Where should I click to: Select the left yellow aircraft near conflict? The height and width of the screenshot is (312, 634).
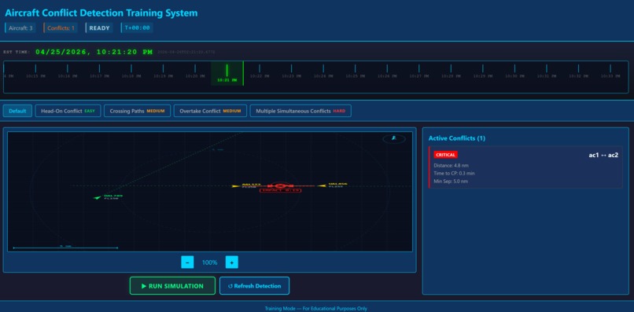(x=235, y=186)
